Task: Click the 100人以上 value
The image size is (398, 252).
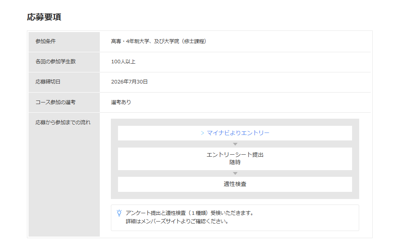Action: pyautogui.click(x=123, y=62)
